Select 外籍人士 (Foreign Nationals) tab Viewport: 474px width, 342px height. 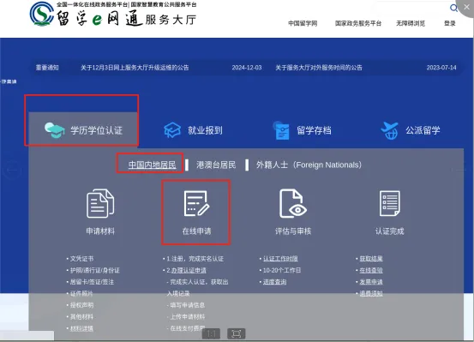pyautogui.click(x=309, y=165)
